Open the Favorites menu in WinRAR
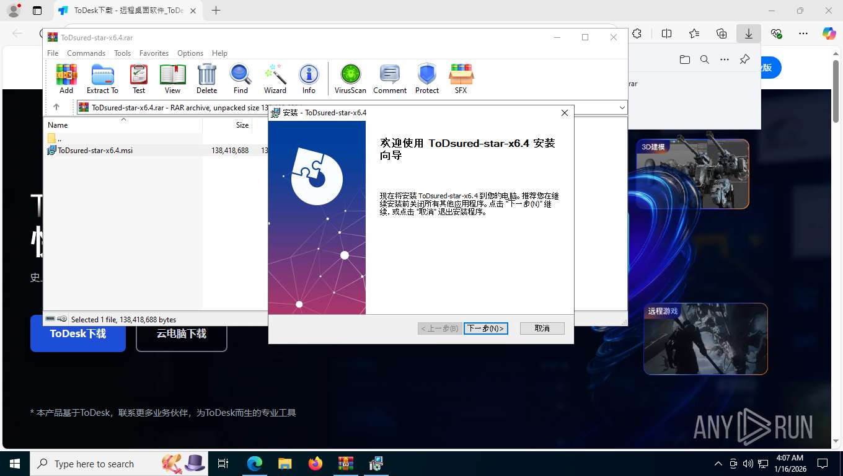The image size is (843, 476). coord(154,53)
